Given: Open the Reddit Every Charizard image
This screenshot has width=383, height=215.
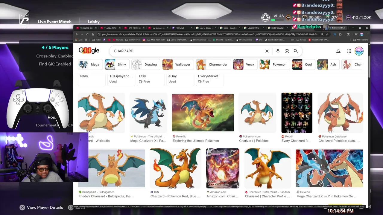Looking at the screenshot, I should (297, 113).
